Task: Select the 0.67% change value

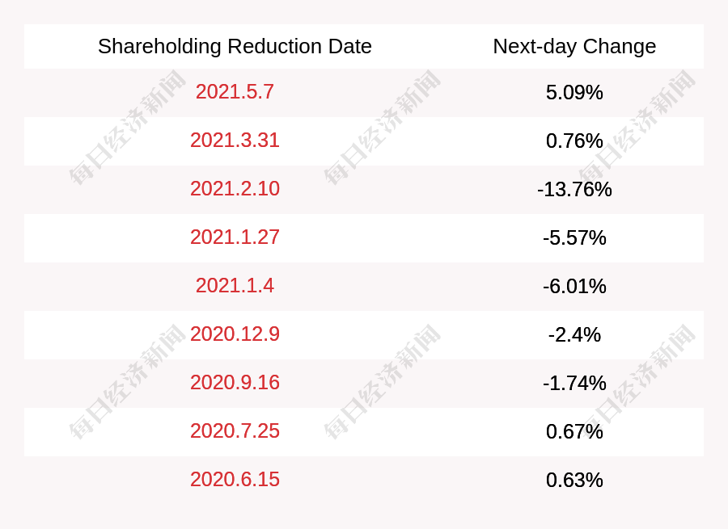Action: pos(574,432)
